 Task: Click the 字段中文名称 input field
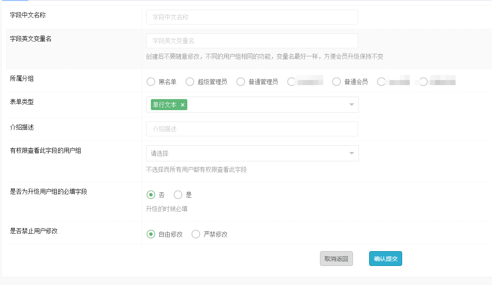(x=252, y=17)
